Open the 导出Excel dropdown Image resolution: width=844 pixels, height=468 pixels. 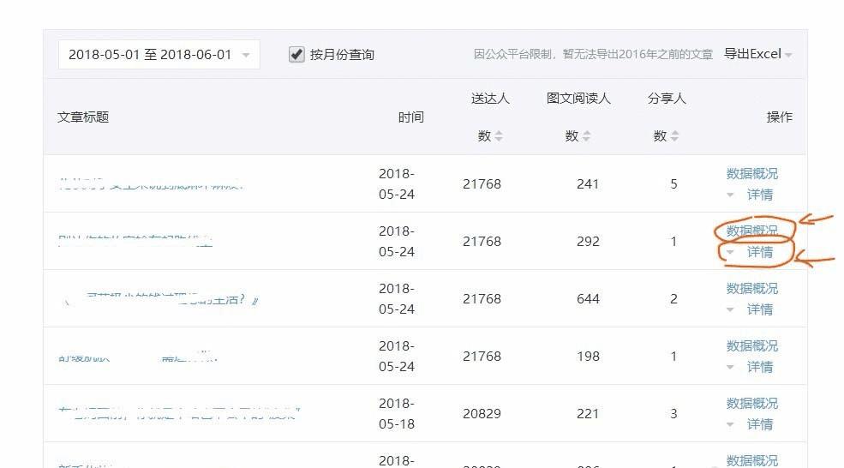757,54
